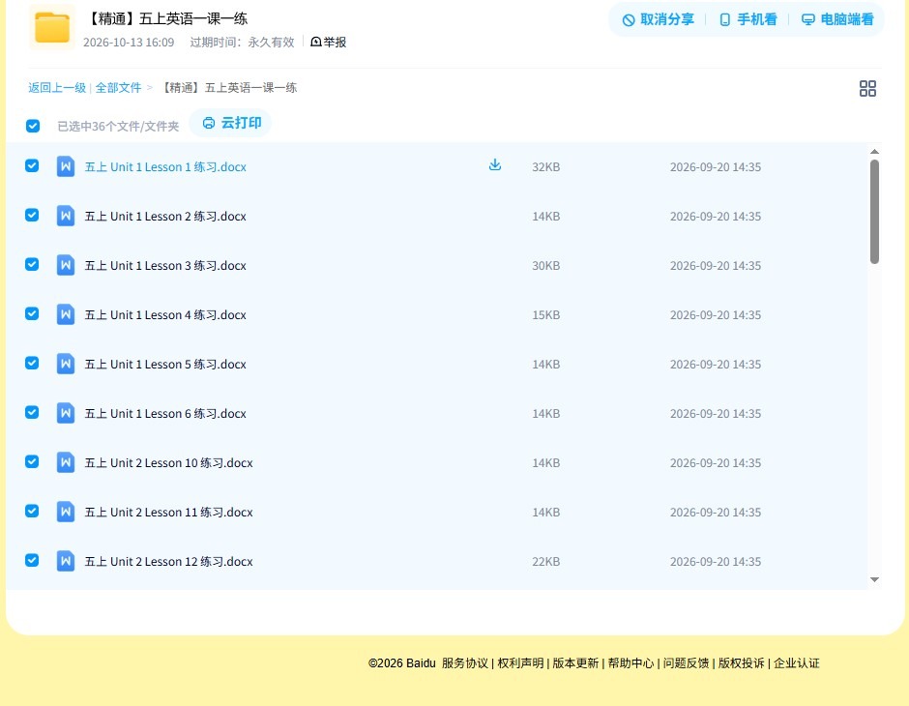Open 五上 Unit 2 Lesson 12 练习.docx

click(x=168, y=561)
